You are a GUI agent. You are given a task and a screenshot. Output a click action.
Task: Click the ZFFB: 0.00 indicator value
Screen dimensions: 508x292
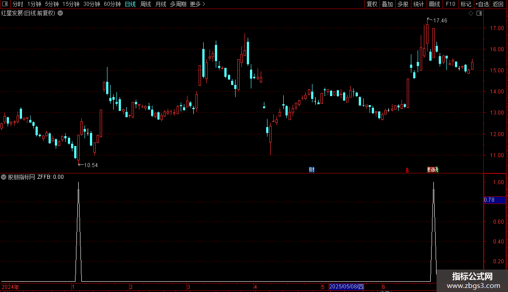pos(50,177)
